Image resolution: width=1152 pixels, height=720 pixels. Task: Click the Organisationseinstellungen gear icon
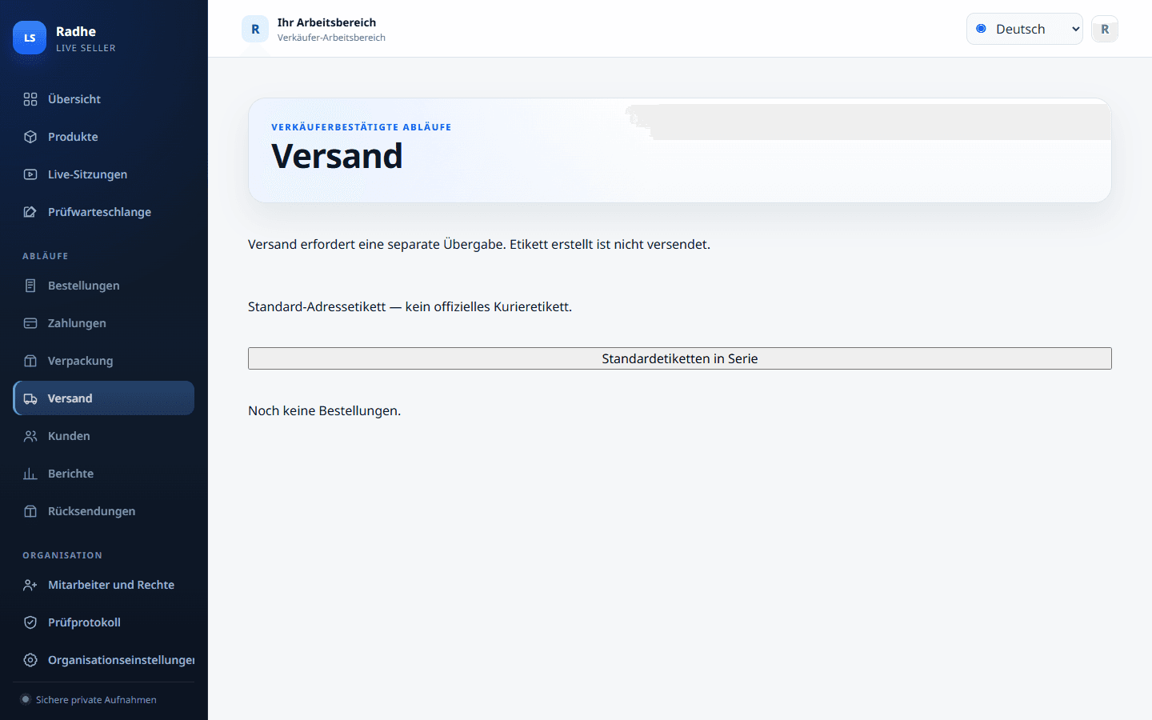point(30,660)
